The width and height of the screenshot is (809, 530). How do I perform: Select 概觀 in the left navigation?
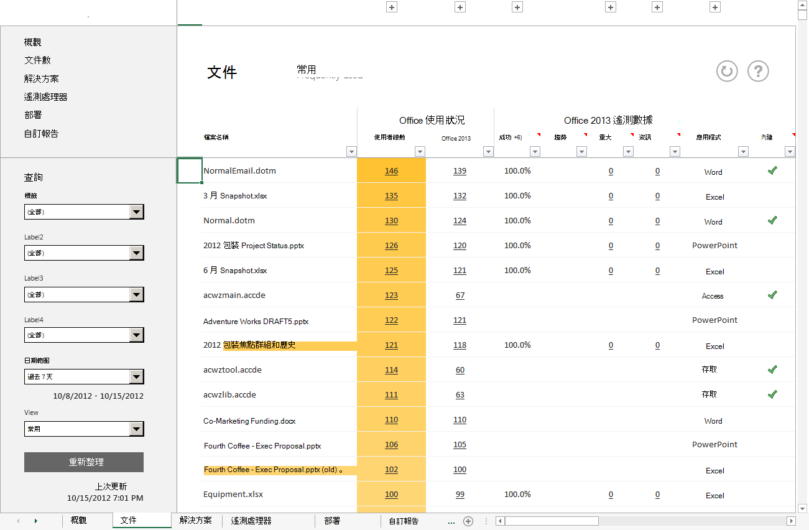click(x=33, y=42)
